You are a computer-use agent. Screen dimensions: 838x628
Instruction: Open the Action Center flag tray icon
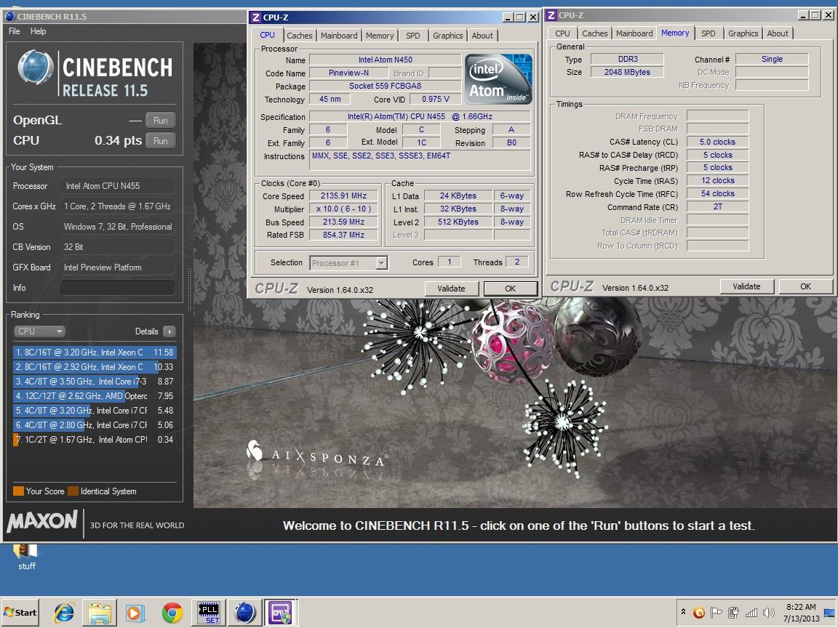point(716,613)
